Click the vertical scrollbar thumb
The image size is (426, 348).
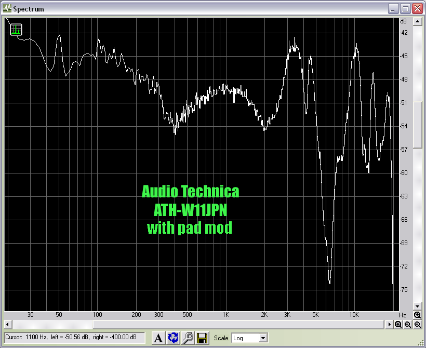(x=417, y=125)
